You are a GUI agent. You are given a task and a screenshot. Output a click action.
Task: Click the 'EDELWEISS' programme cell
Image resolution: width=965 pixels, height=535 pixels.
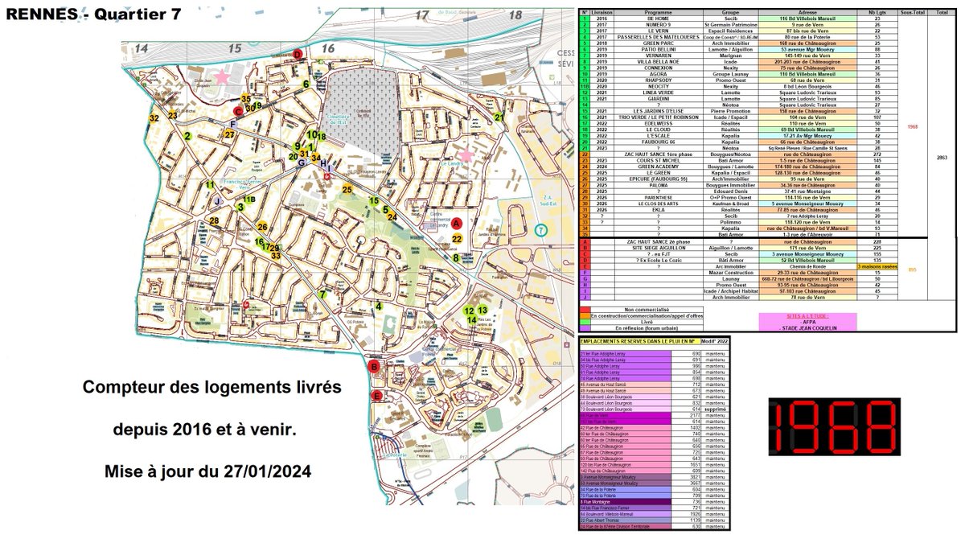(x=658, y=123)
